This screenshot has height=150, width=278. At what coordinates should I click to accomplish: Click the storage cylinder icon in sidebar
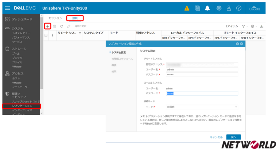tap(7, 49)
